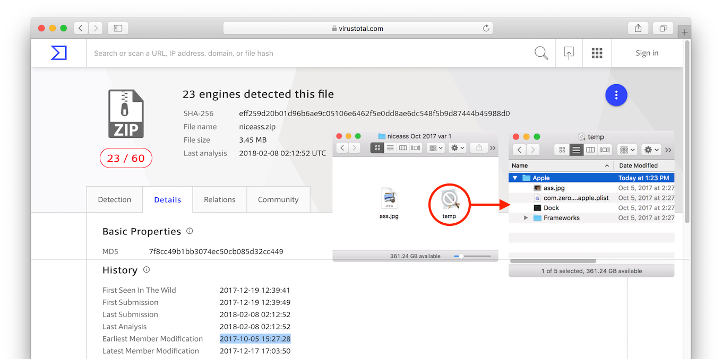Click the upload file icon

point(569,53)
